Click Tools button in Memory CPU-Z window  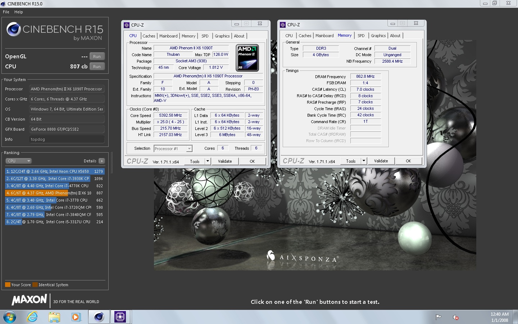(x=351, y=161)
